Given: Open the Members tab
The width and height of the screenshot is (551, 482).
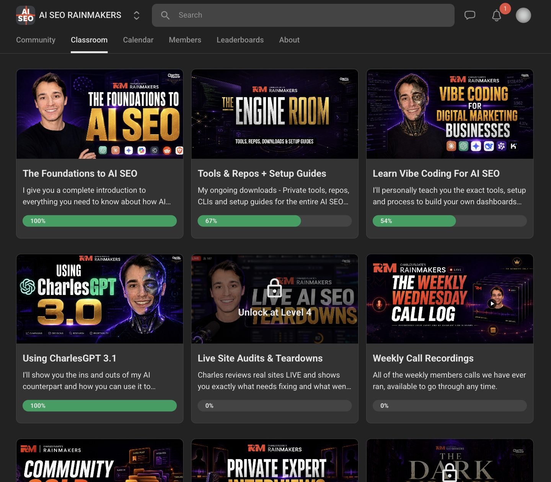Looking at the screenshot, I should coord(185,40).
